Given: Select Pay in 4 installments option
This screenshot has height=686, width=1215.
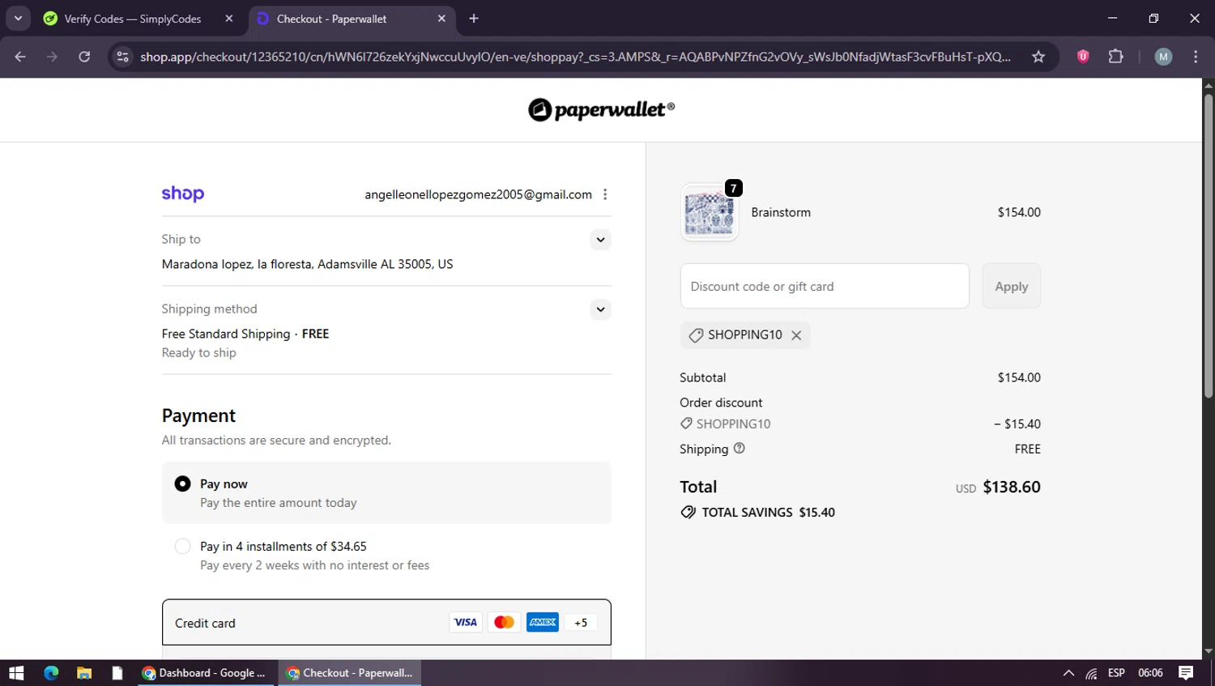Looking at the screenshot, I should click(183, 547).
